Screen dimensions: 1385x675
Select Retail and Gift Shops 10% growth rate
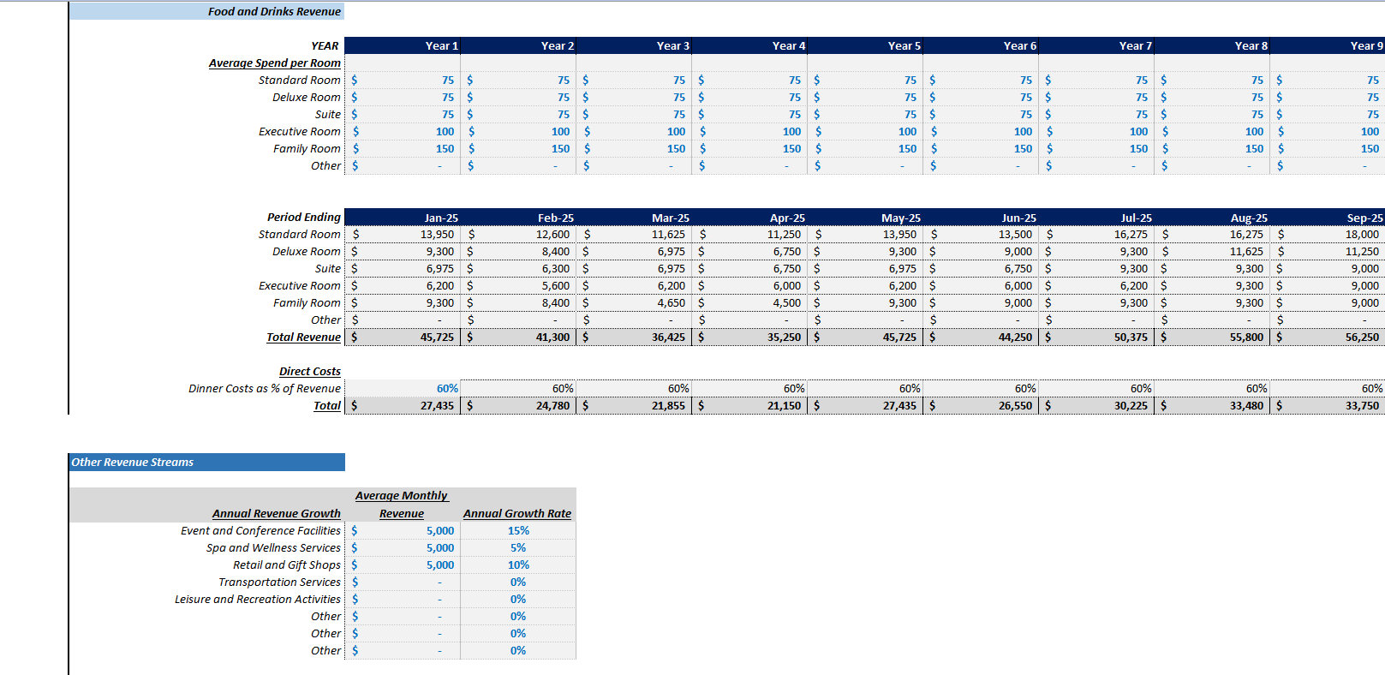tap(518, 565)
